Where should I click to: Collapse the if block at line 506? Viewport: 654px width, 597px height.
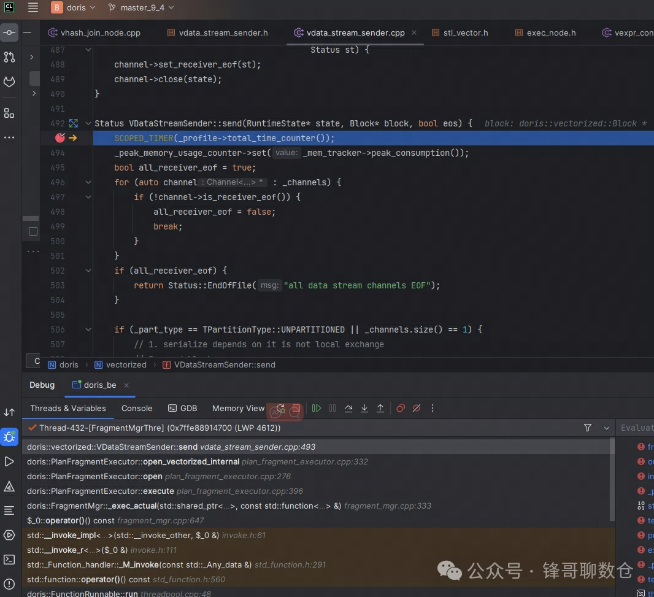[x=88, y=329]
